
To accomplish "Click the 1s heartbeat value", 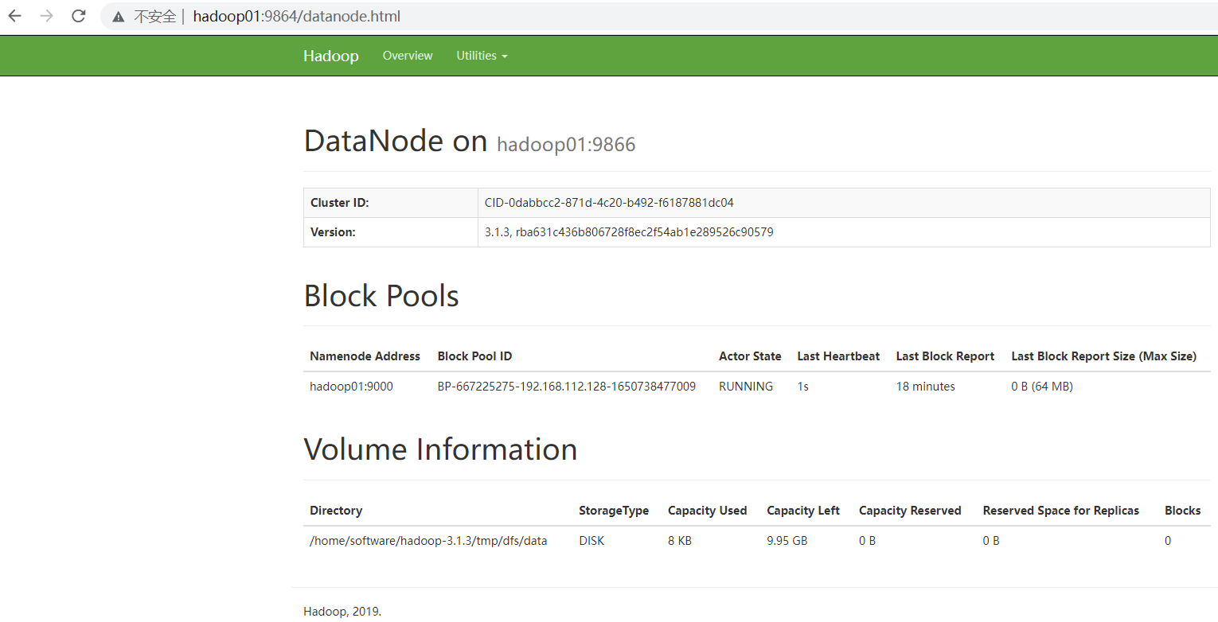I will [x=803, y=387].
